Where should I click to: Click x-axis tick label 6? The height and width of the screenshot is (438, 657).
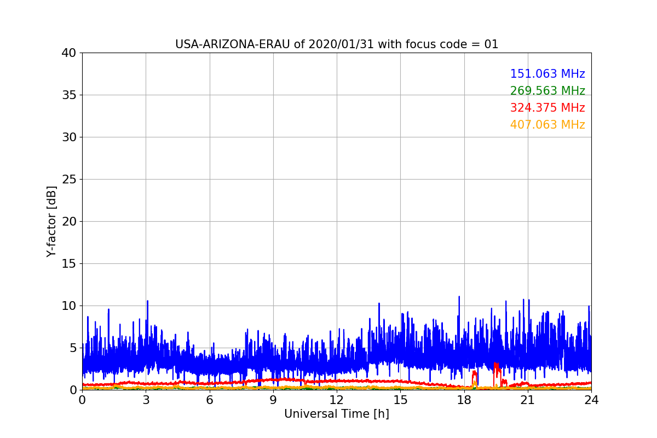210,400
